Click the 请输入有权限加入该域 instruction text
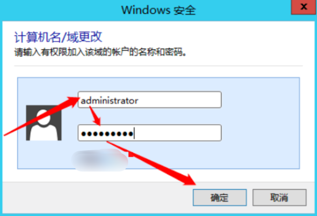This screenshot has height=216, width=317. [100, 52]
